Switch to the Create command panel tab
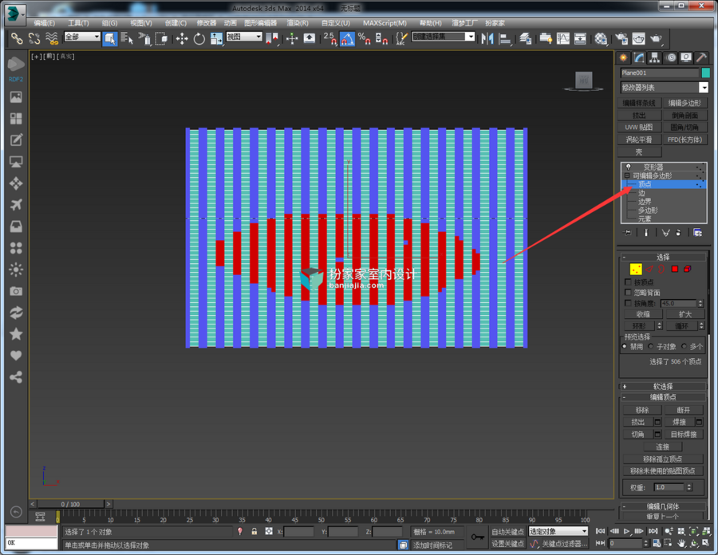This screenshot has height=555, width=718. coord(623,57)
